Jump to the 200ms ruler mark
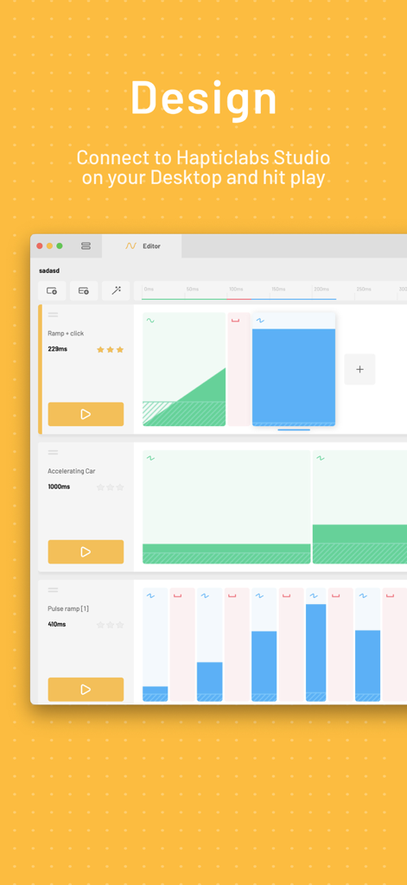This screenshot has width=407, height=885. tap(321, 289)
